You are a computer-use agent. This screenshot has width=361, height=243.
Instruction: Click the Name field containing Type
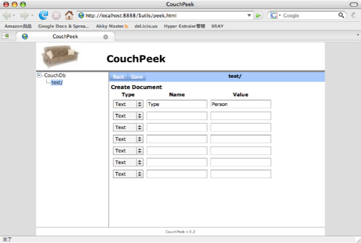tap(177, 104)
